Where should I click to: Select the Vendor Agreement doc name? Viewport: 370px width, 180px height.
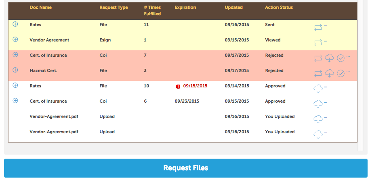[x=49, y=40]
